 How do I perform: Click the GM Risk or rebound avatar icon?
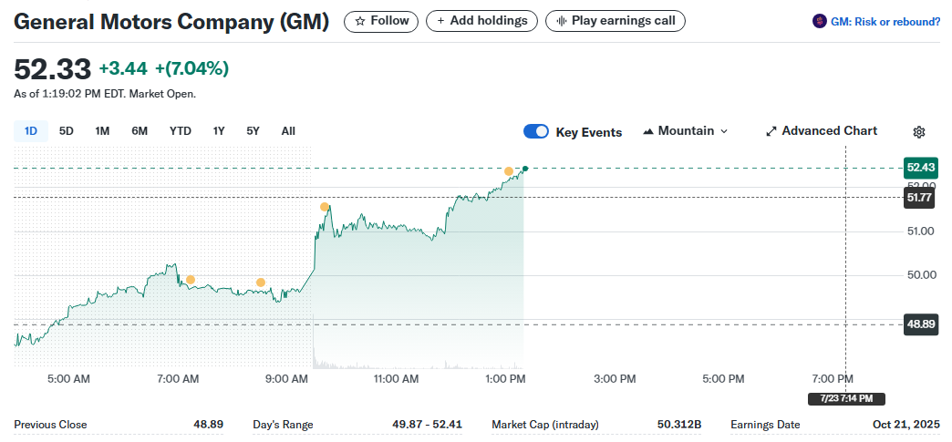click(819, 21)
